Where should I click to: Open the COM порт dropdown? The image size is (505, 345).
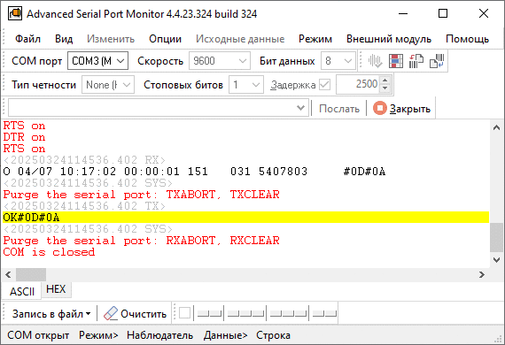click(98, 60)
